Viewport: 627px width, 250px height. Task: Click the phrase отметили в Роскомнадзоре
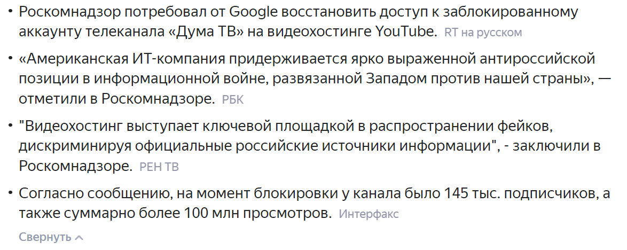tap(117, 99)
